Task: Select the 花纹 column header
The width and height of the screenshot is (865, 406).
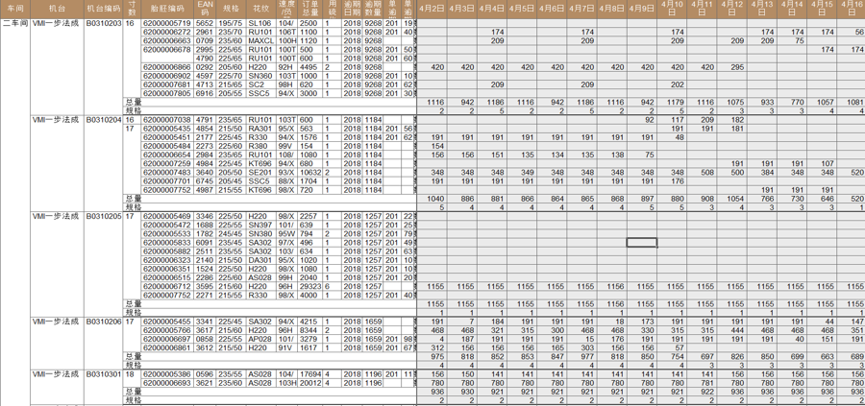Action: pos(260,9)
